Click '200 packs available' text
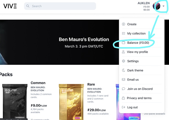The width and height of the screenshot is (169, 120). click(155, 114)
